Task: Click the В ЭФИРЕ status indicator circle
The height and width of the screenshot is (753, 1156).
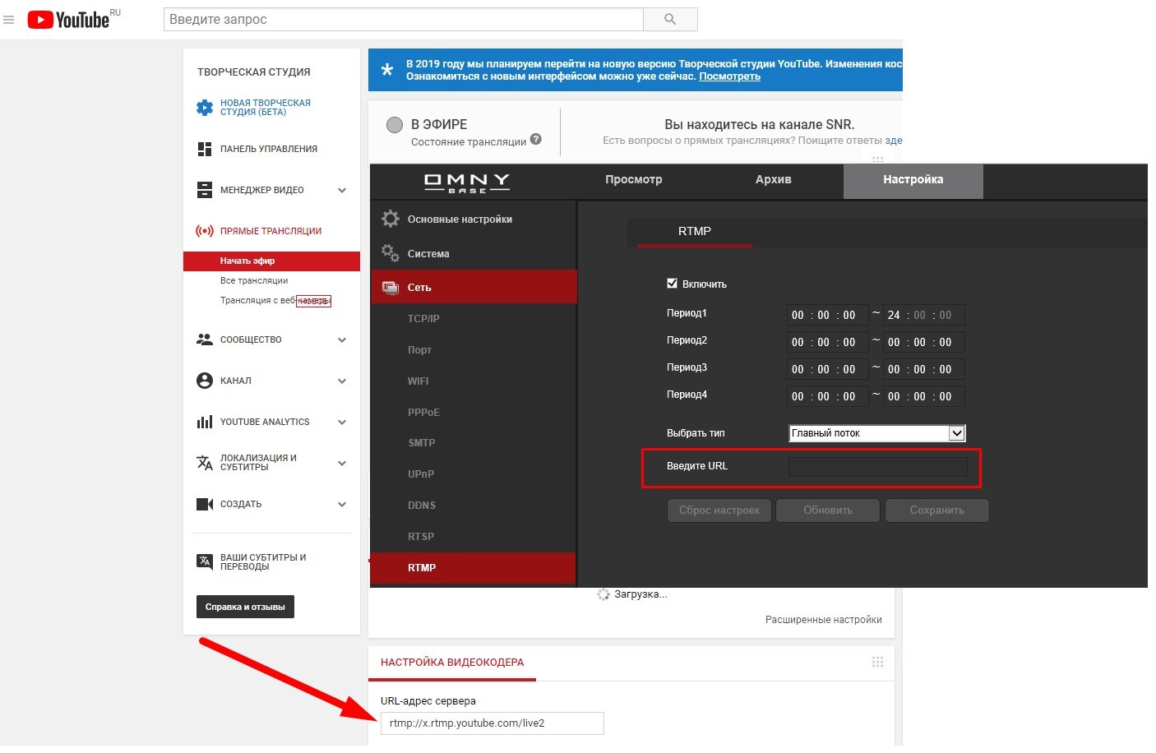Action: (x=395, y=124)
